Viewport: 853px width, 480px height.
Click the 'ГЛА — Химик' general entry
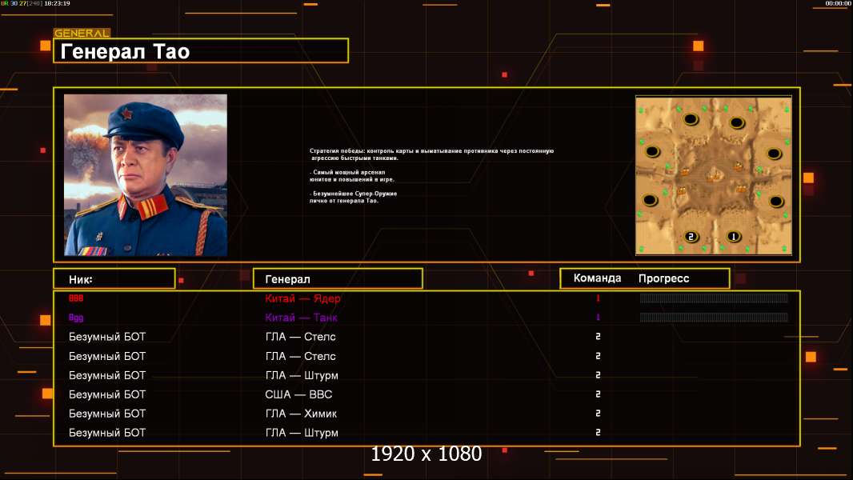tap(301, 414)
